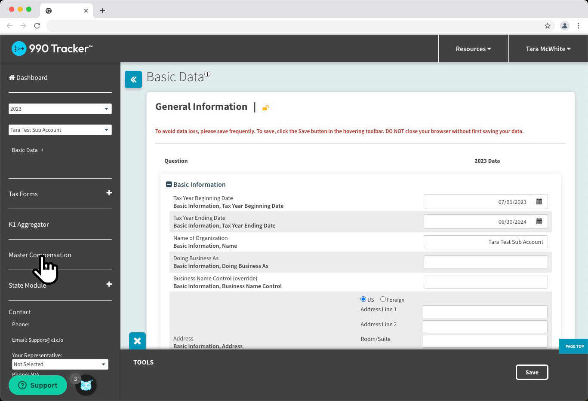Image resolution: width=588 pixels, height=401 pixels.
Task: Open the Tara Test Sub Account dropdown
Action: point(60,130)
